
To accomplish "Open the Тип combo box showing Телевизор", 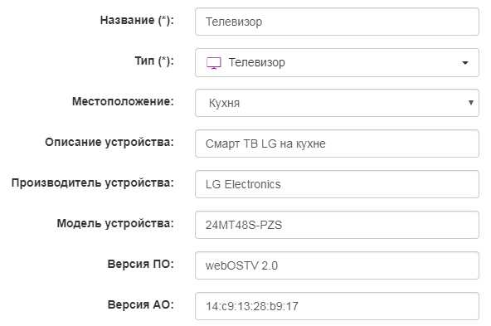I will (337, 63).
